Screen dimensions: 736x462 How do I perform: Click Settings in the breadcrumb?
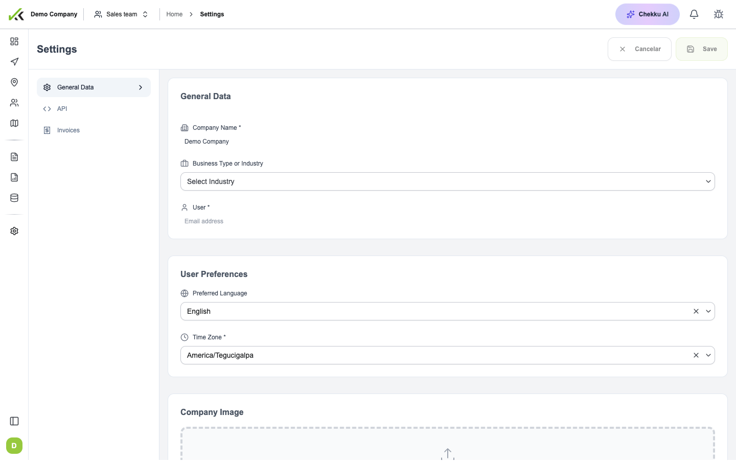point(212,14)
